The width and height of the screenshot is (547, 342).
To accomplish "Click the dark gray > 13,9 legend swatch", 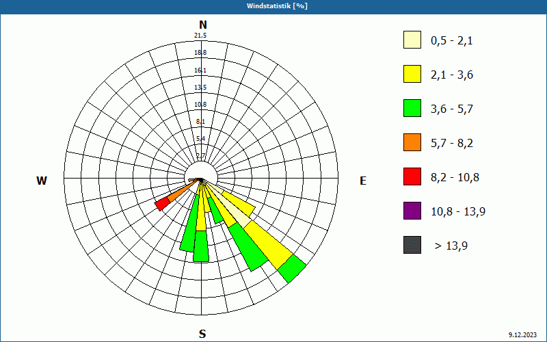I will coord(412,245).
